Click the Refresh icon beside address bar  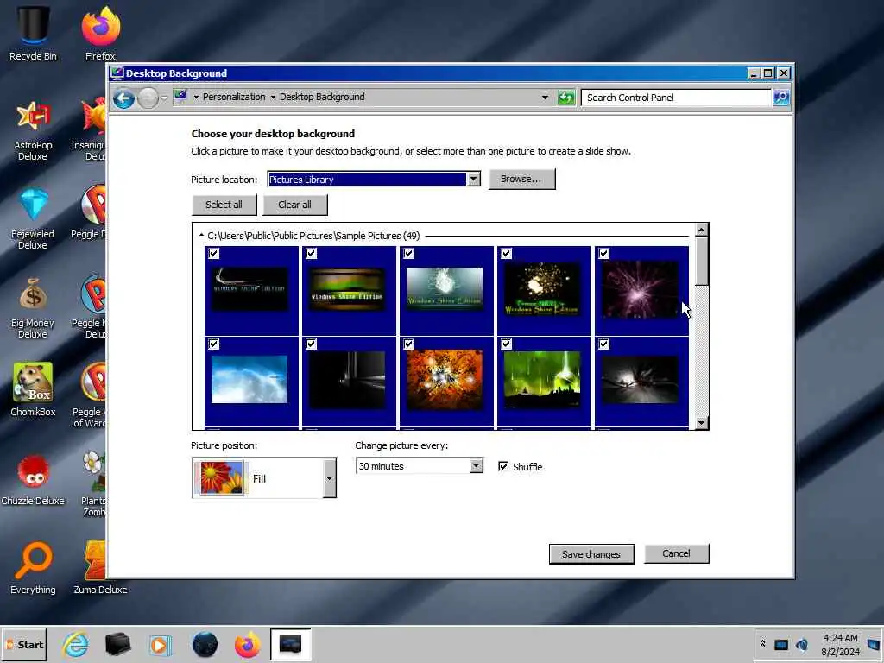pyautogui.click(x=566, y=98)
